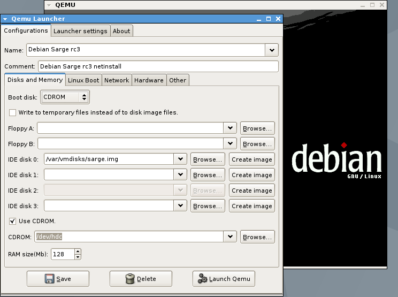Browse for the CDROM device

tap(257, 237)
